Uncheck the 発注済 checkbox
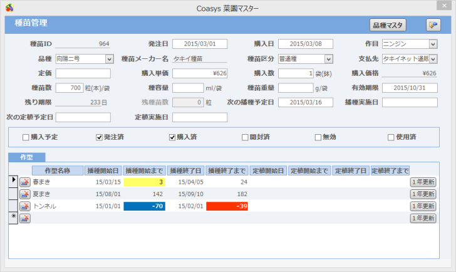Viewport: 456px width, 272px height. (x=99, y=138)
